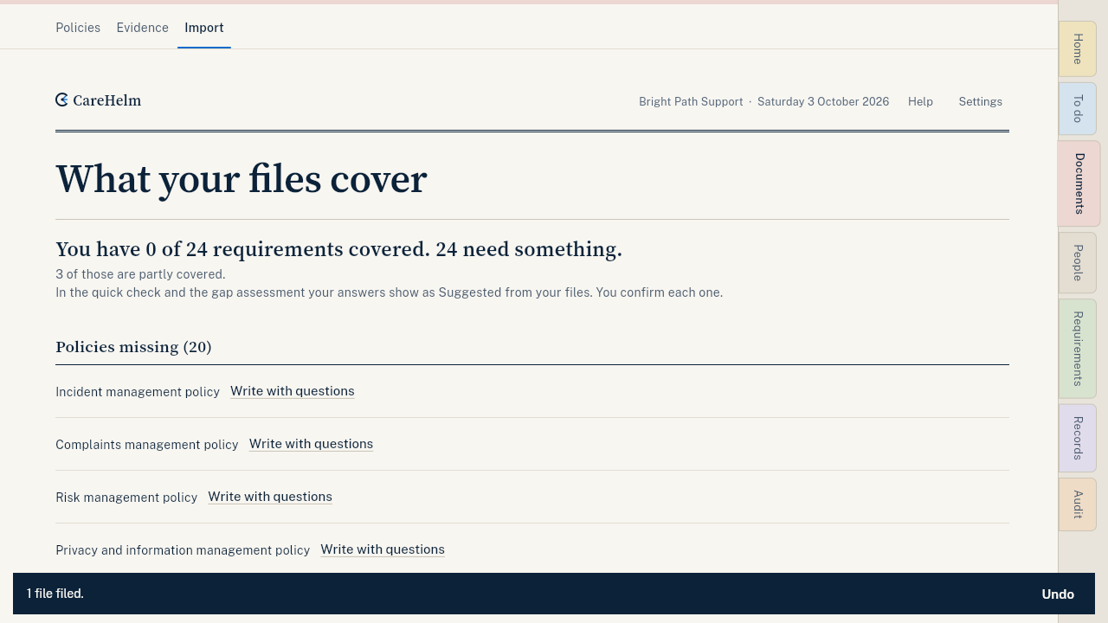
Task: Click the CareHelm logo icon
Action: (61, 100)
